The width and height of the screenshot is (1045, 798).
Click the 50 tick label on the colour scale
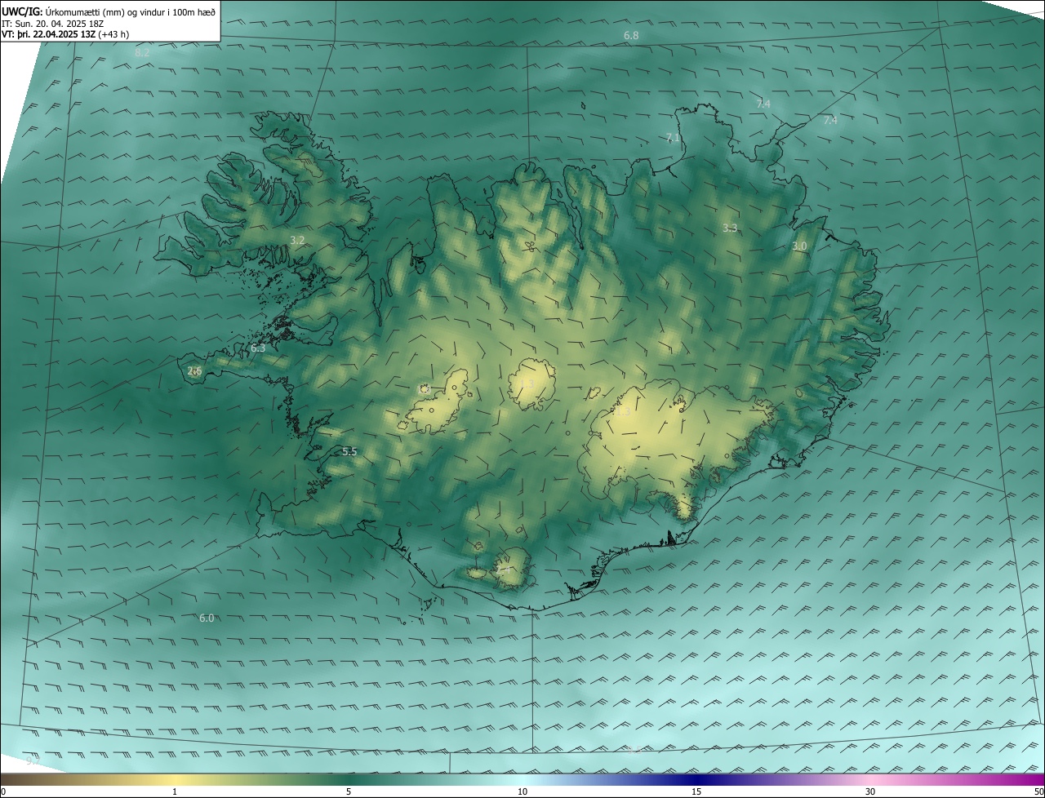pyautogui.click(x=1038, y=791)
